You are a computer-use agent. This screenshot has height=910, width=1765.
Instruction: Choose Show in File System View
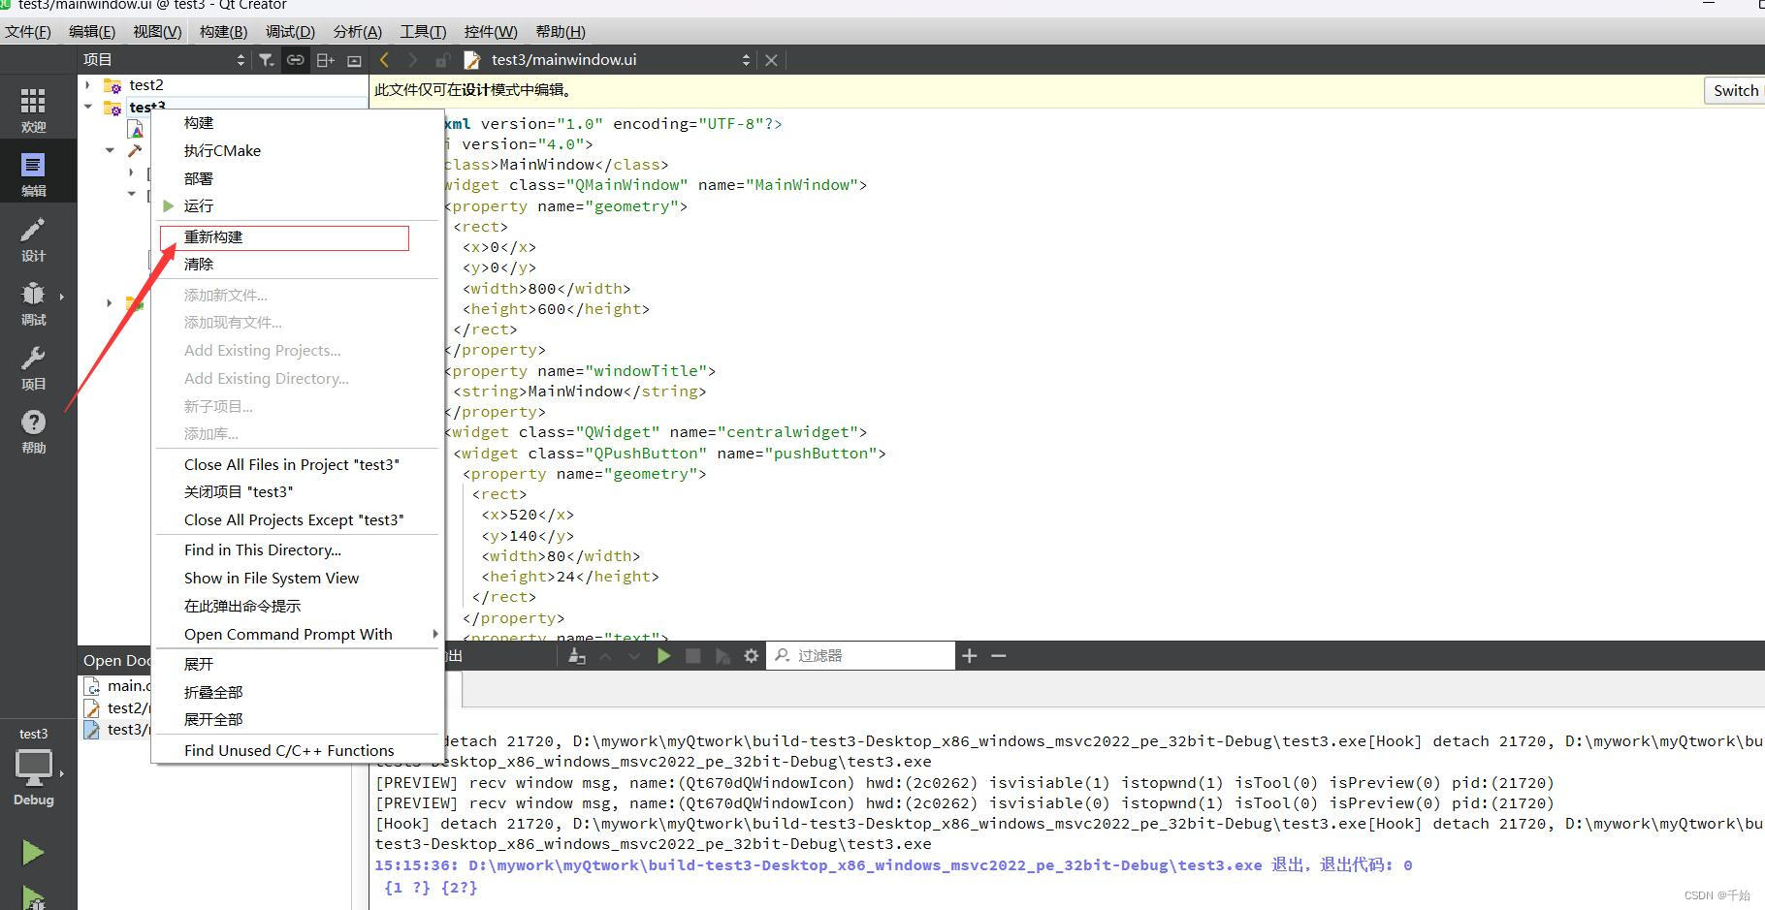point(297,579)
